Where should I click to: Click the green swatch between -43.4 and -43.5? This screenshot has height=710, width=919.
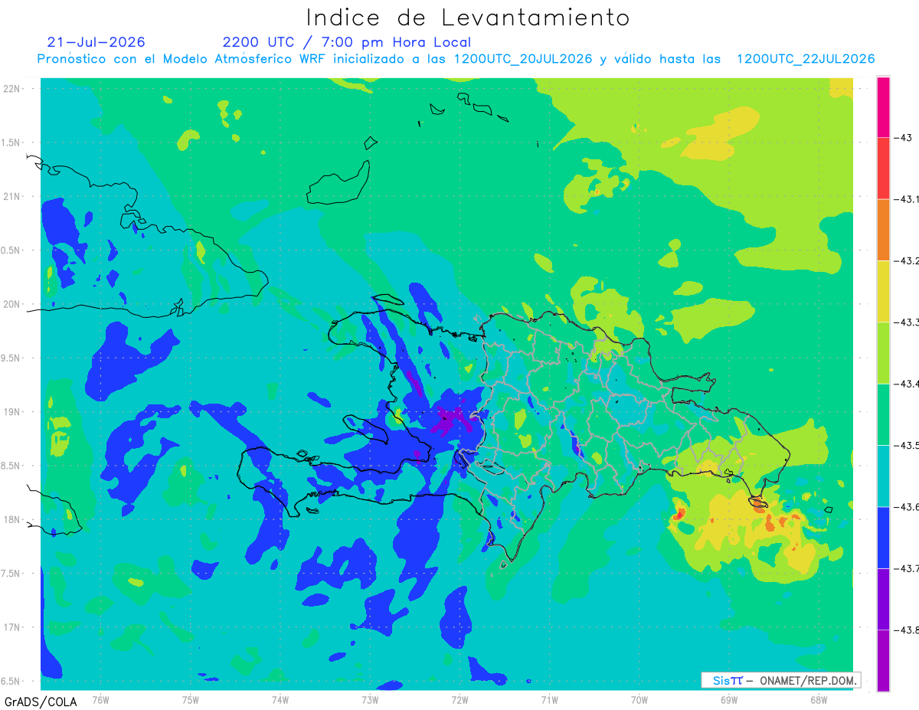click(x=883, y=414)
